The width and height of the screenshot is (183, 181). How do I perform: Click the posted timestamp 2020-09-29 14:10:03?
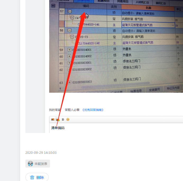(x=41, y=153)
